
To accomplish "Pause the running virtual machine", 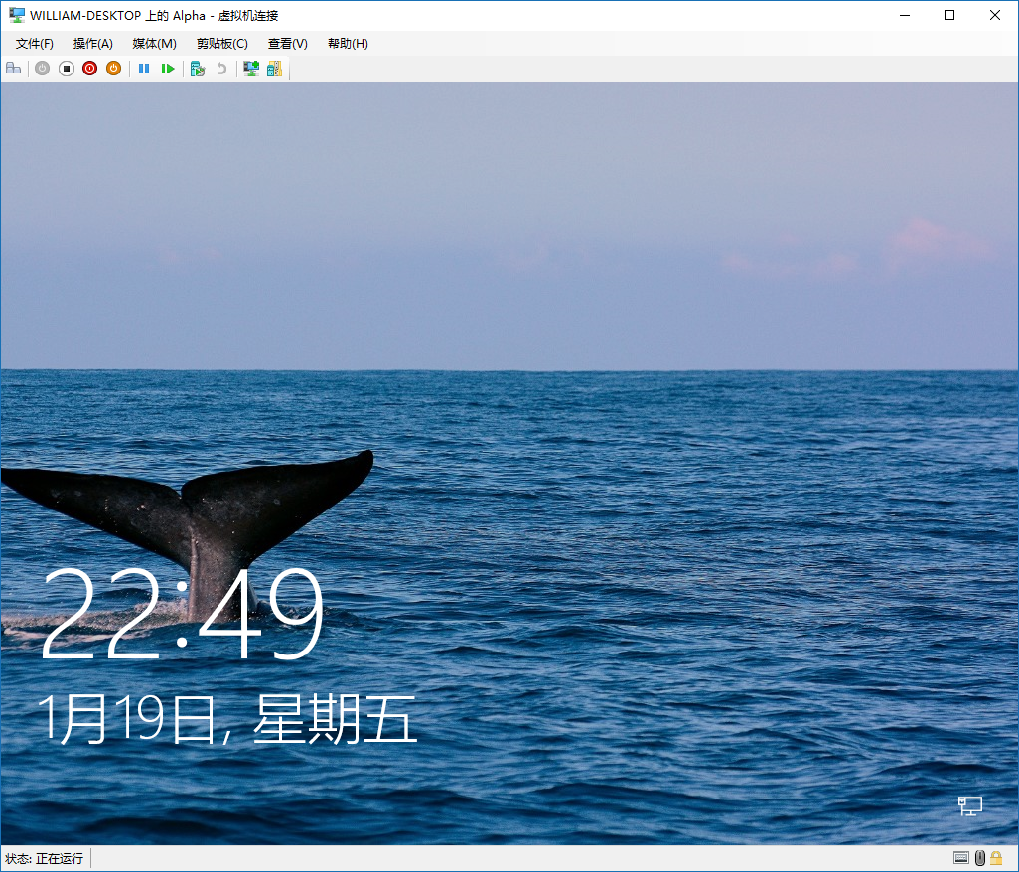I will point(144,68).
